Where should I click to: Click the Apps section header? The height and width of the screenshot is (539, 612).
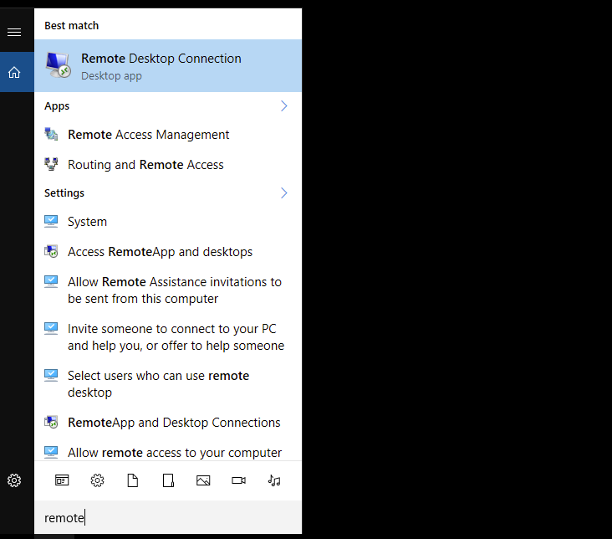pos(57,106)
